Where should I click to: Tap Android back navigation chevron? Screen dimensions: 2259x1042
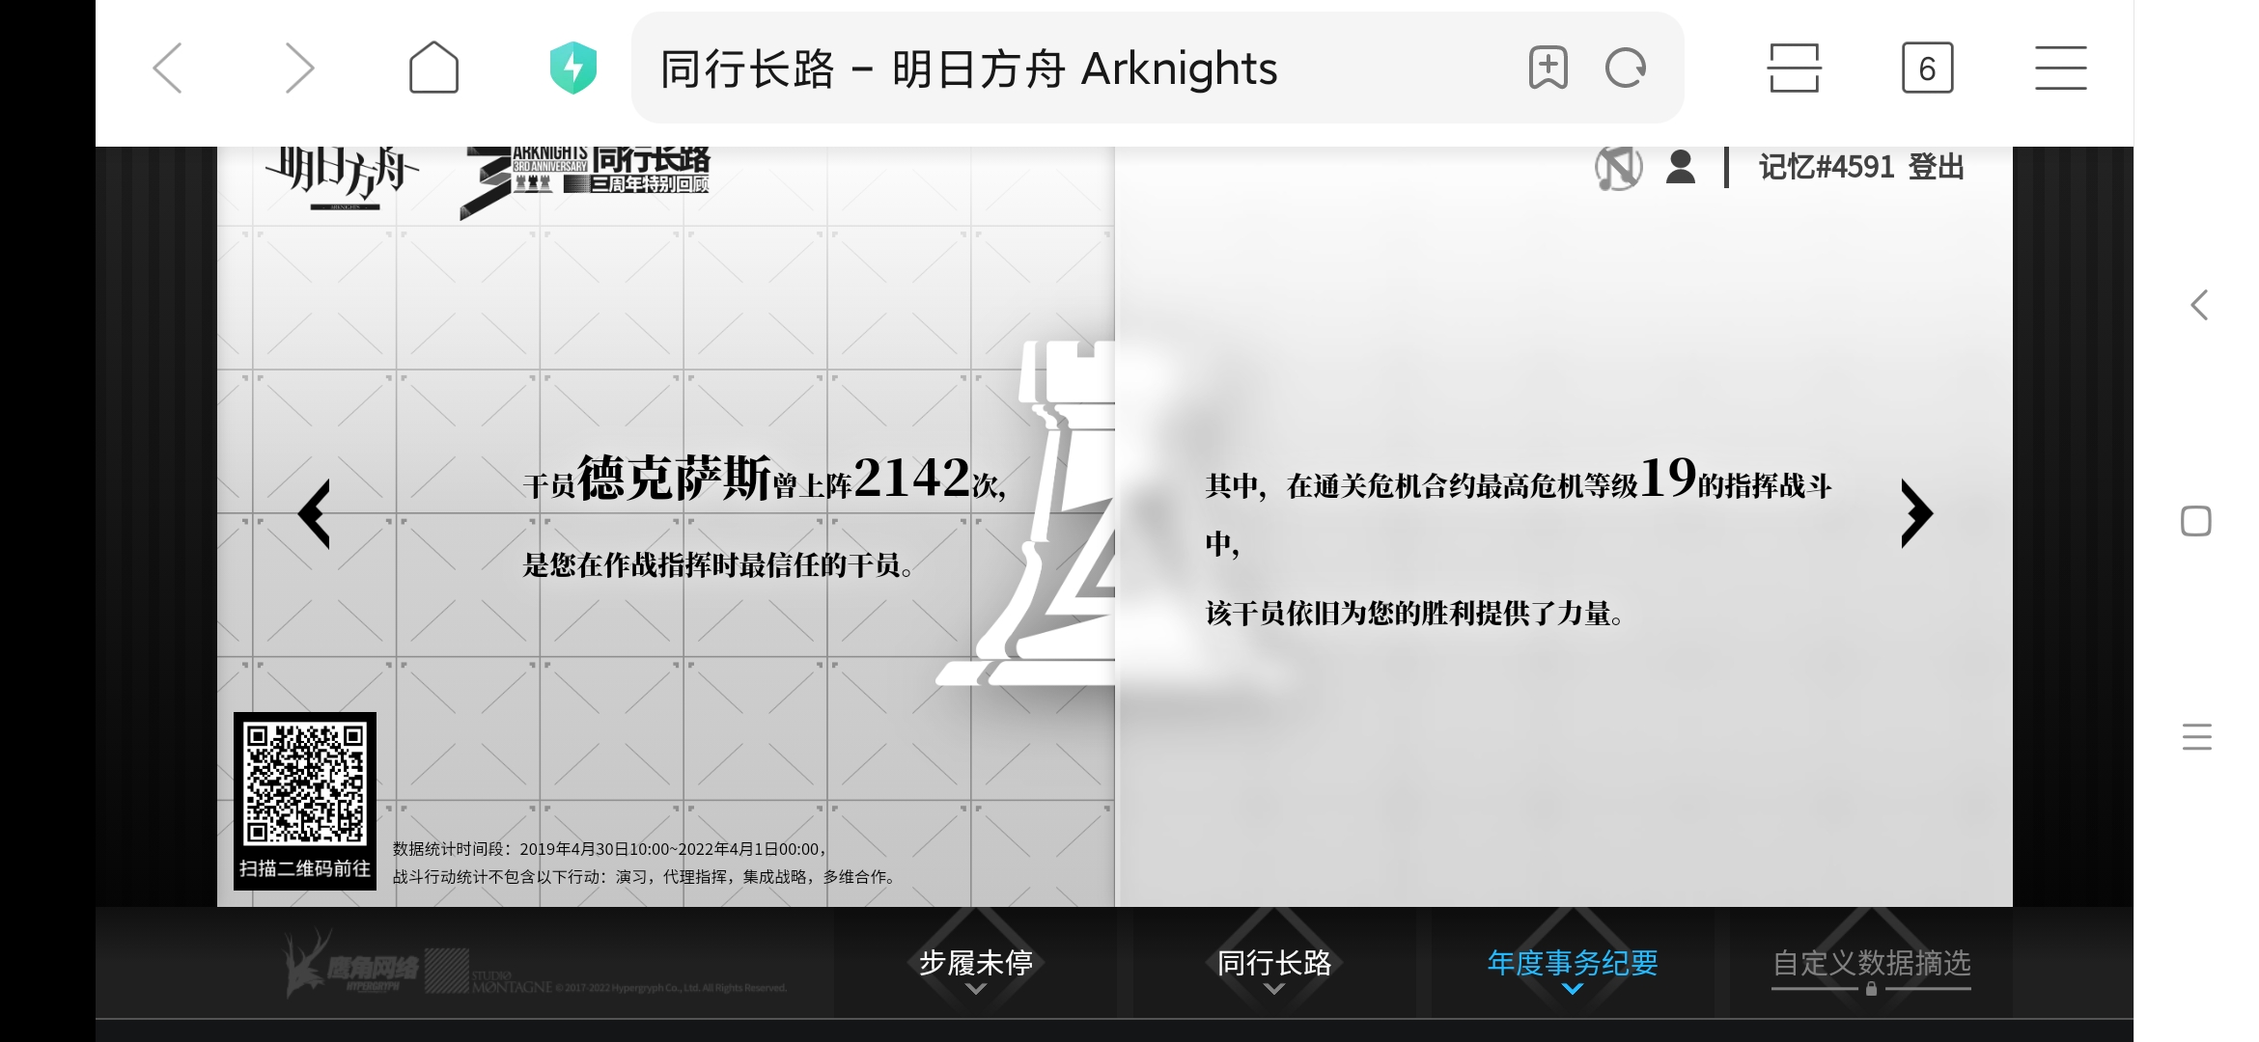tap(2198, 306)
